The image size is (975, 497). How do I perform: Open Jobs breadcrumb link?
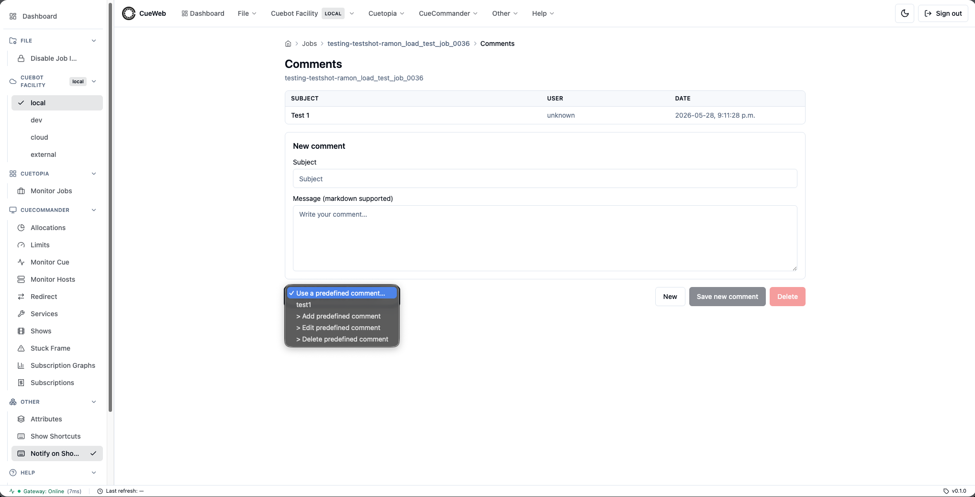(x=309, y=44)
